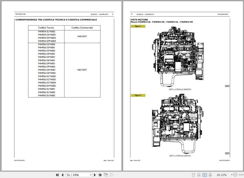Screen dimensions: 244x178
Task: Select two-page side-by-side view
Action: pyautogui.click(x=205, y=175)
